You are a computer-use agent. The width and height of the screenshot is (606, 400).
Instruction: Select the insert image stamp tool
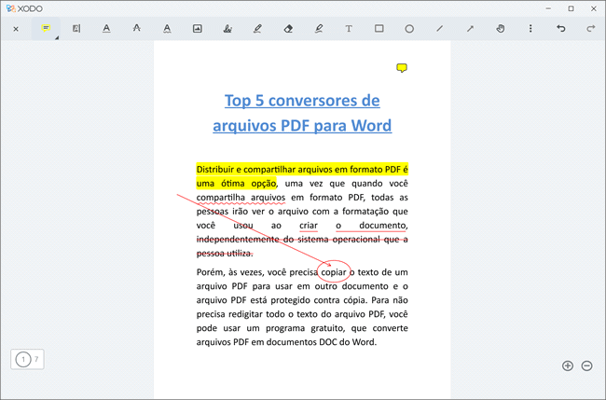pos(198,29)
